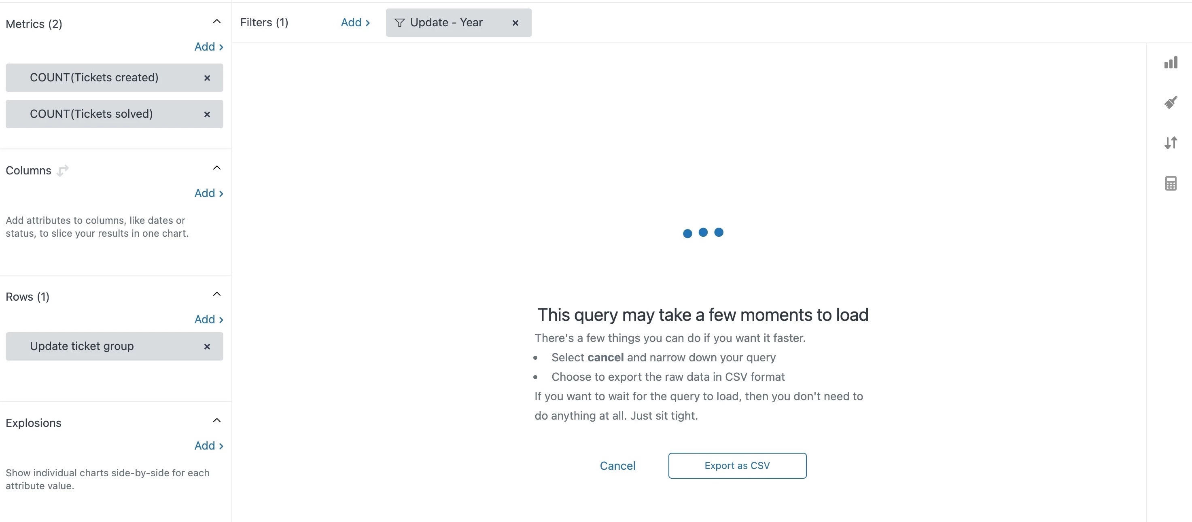Click the swap columns and rows icon
Viewport: 1192px width, 522px height.
click(62, 170)
